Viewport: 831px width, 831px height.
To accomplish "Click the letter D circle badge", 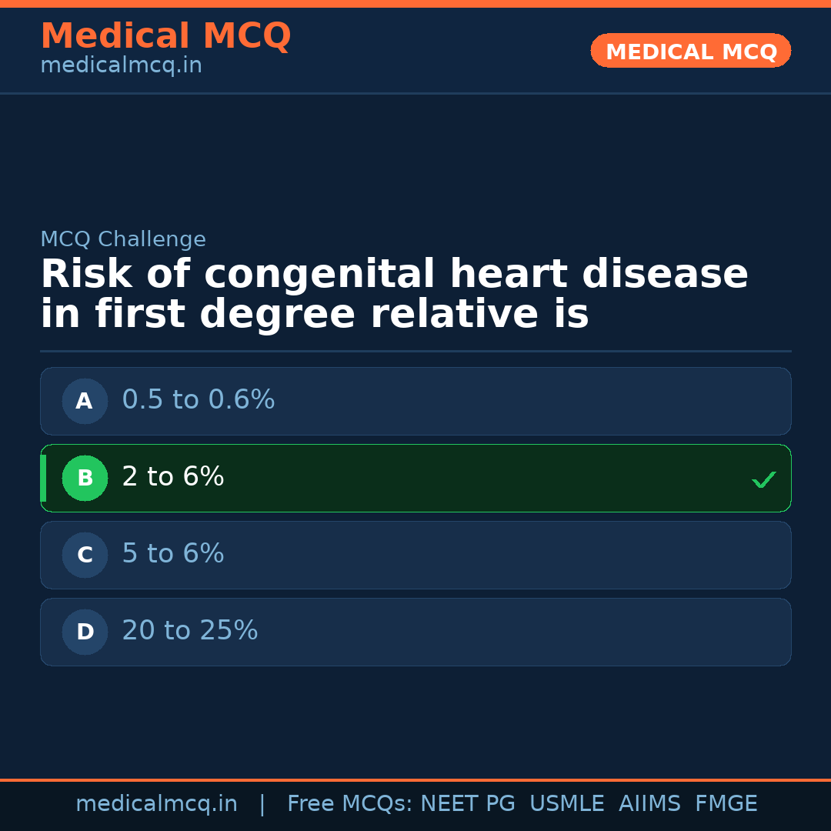I will [85, 632].
